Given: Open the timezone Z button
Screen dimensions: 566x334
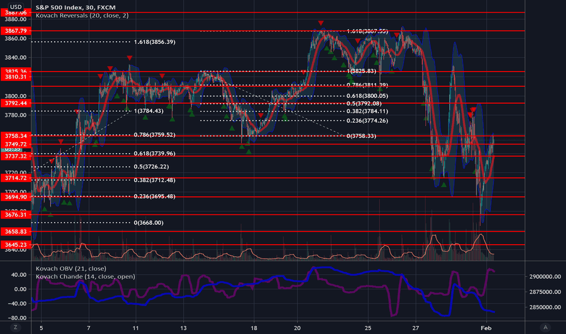Looking at the screenshot, I should (15, 327).
